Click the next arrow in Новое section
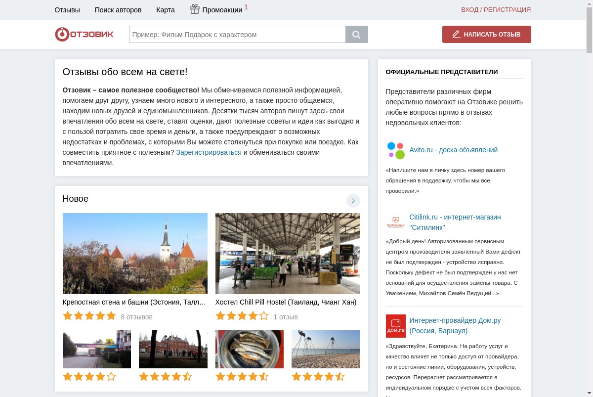The image size is (593, 397). (353, 201)
